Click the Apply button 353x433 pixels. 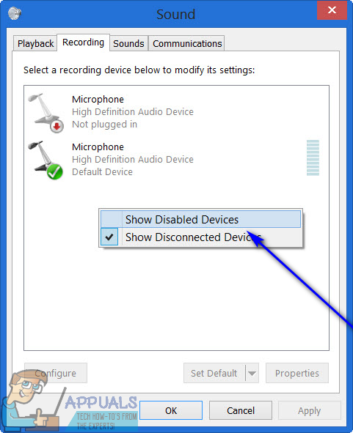(x=309, y=410)
